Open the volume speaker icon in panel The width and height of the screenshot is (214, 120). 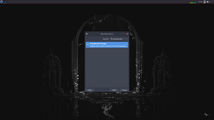pyautogui.click(x=208, y=2)
